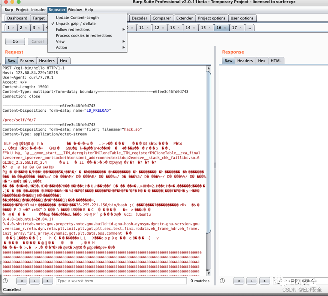Close Repeater tab 3

click(x=39, y=28)
